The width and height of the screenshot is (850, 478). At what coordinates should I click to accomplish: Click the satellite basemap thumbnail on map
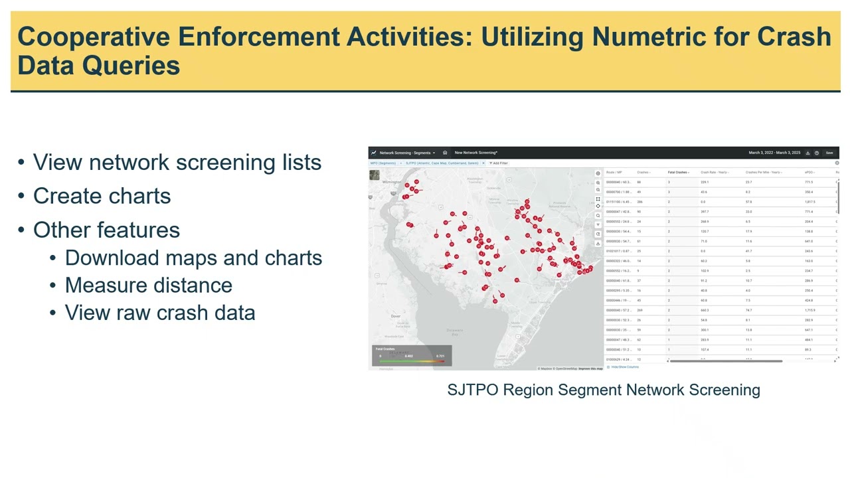click(x=375, y=175)
